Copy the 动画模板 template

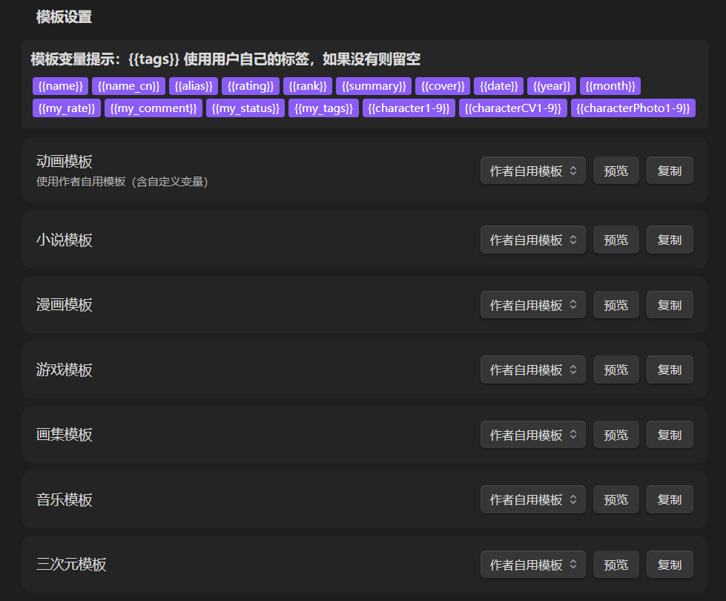tap(670, 171)
